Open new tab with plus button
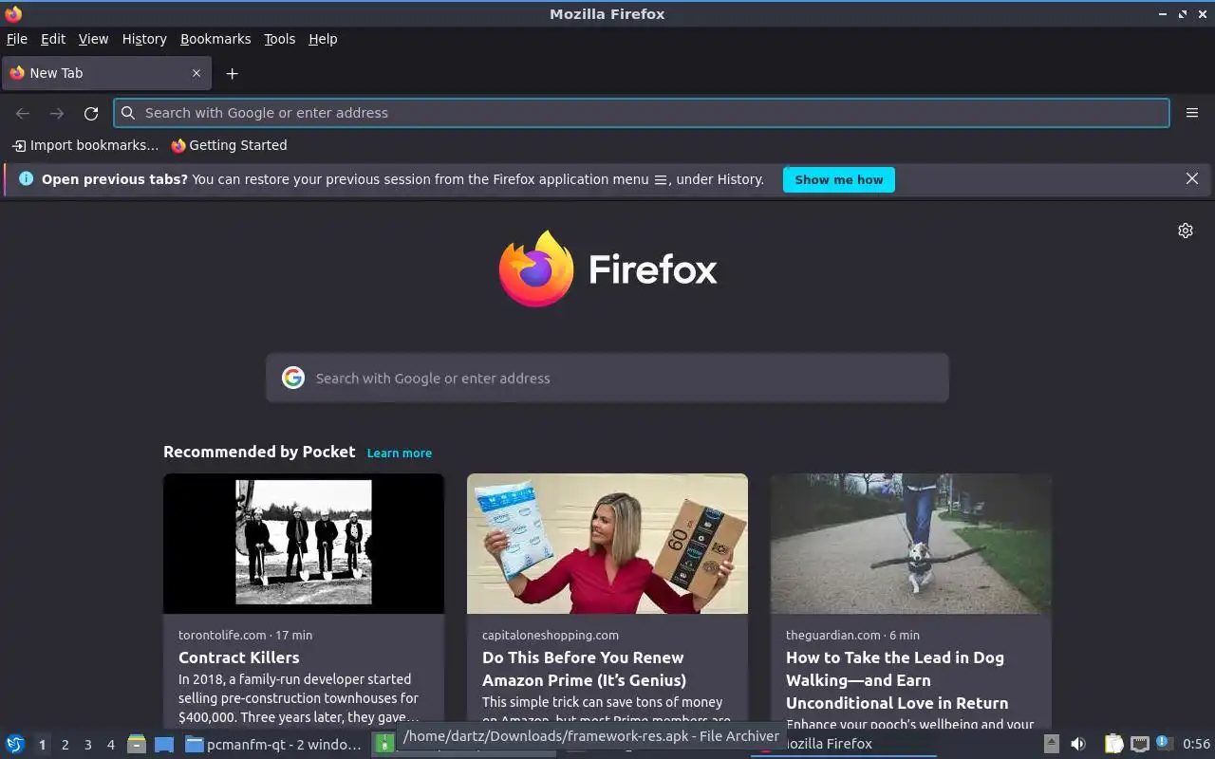Viewport: 1215px width, 759px height. point(232,73)
